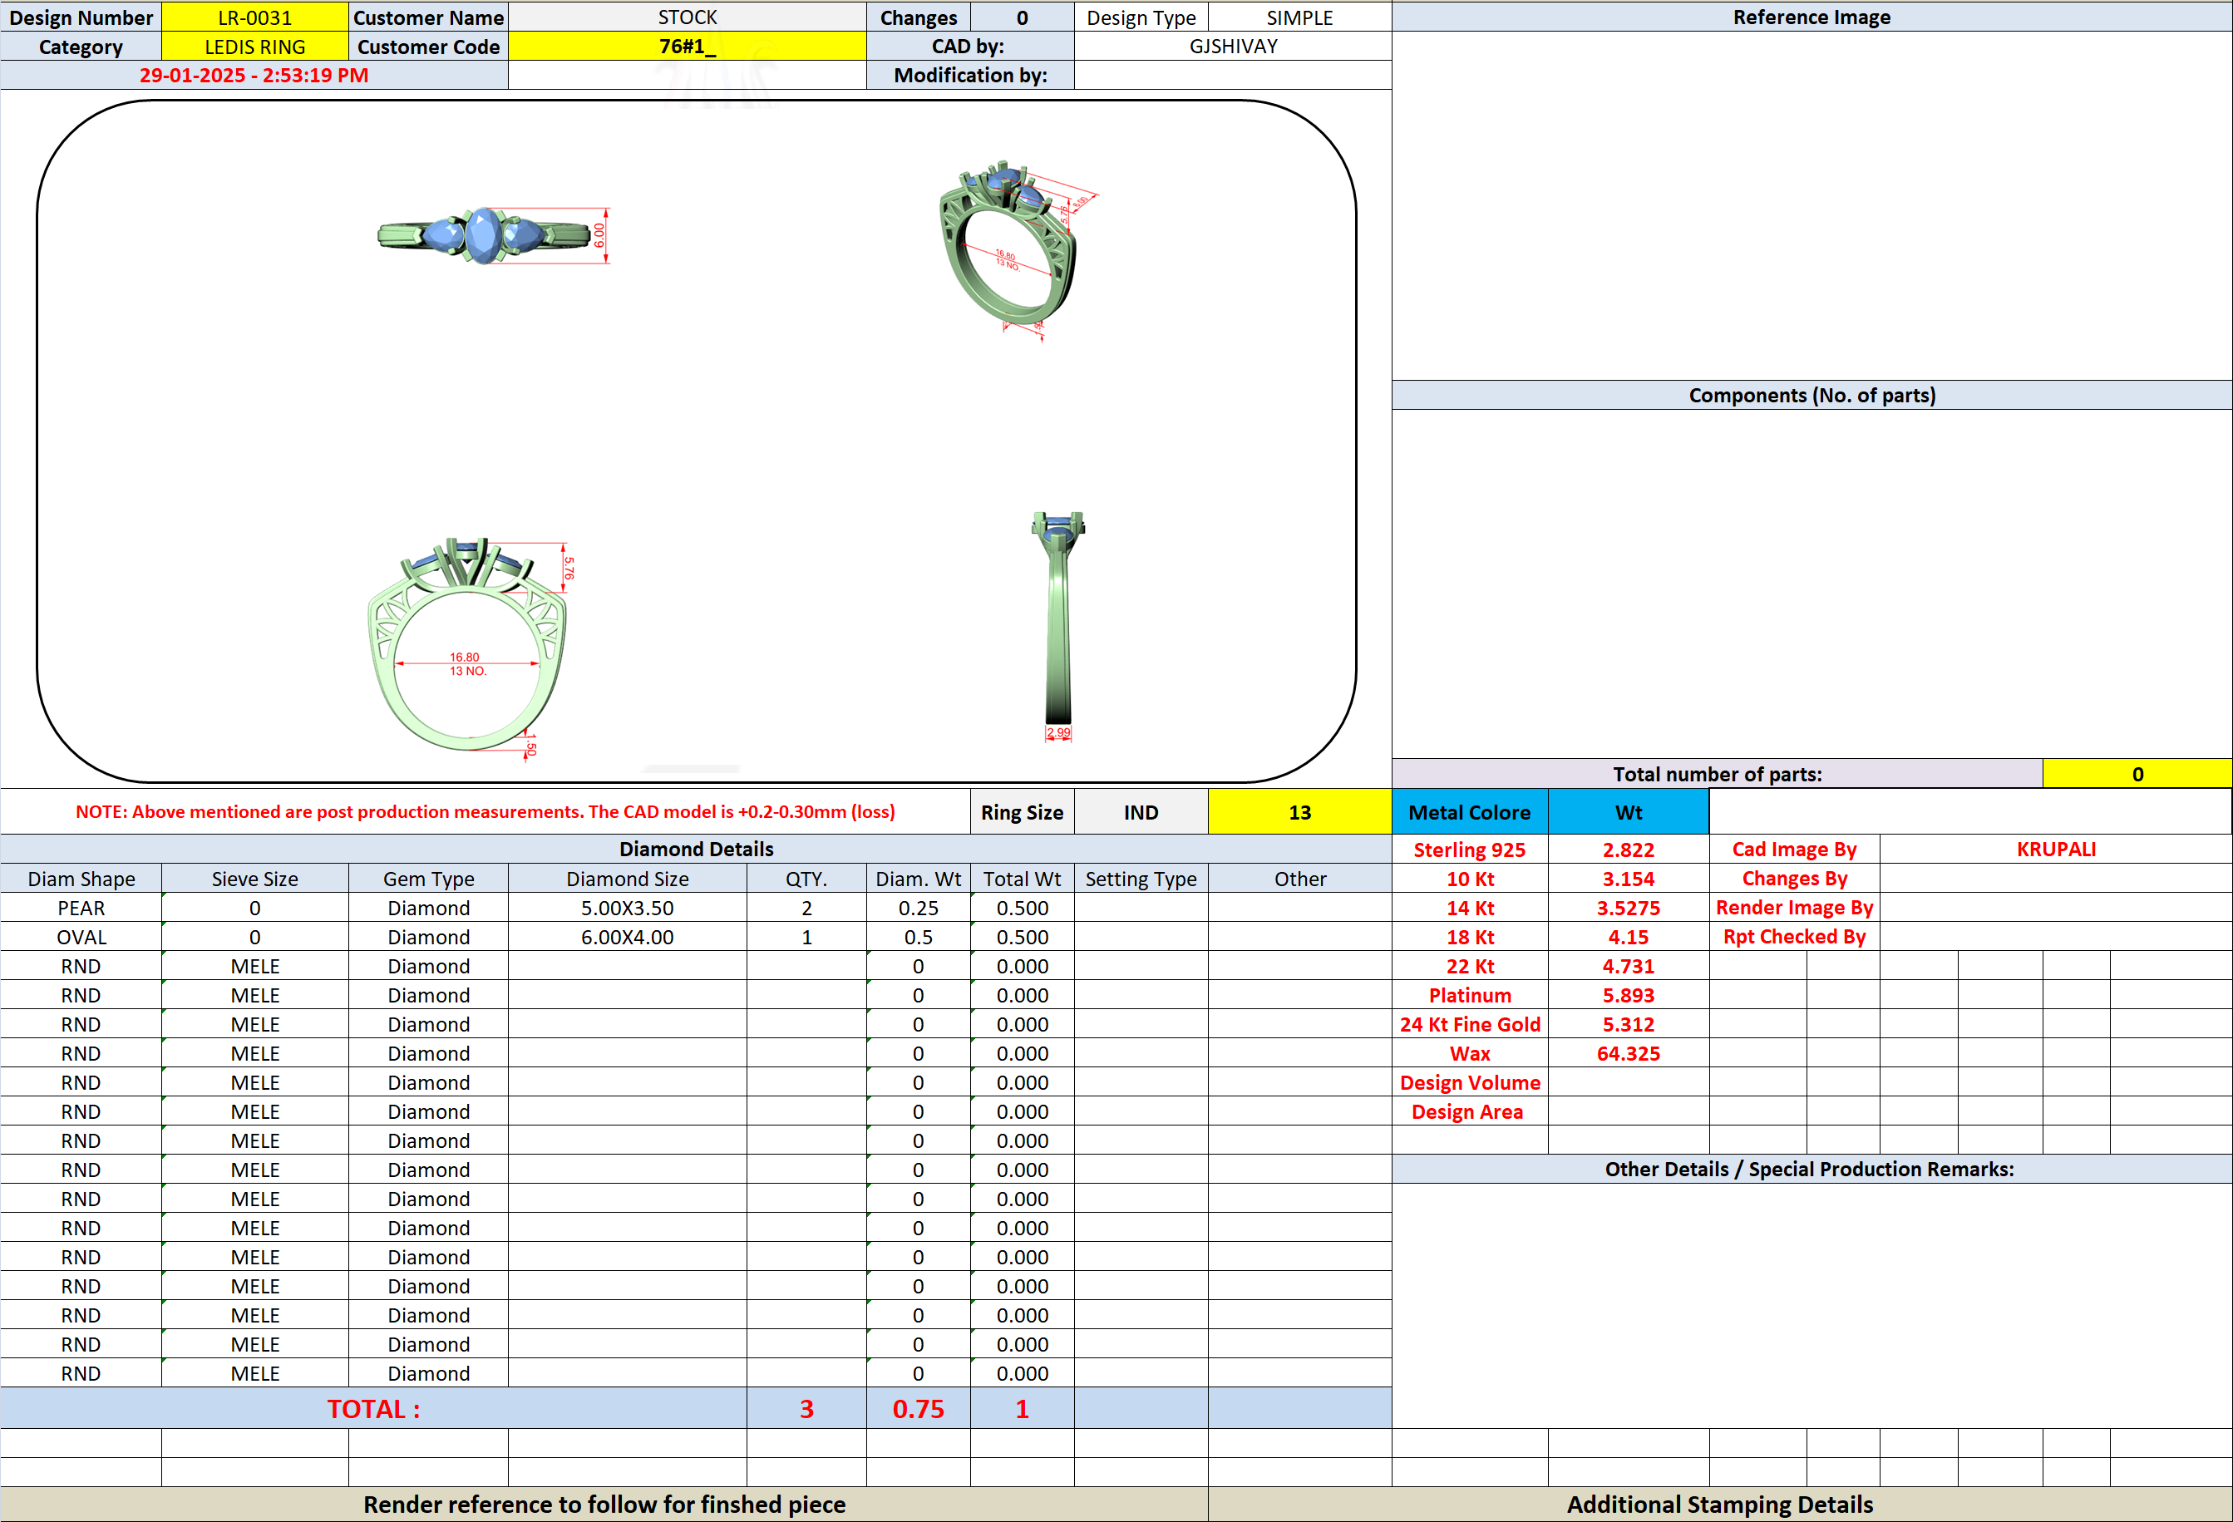The height and width of the screenshot is (1522, 2233).
Task: Select the TOTAL : label
Action: click(372, 1409)
